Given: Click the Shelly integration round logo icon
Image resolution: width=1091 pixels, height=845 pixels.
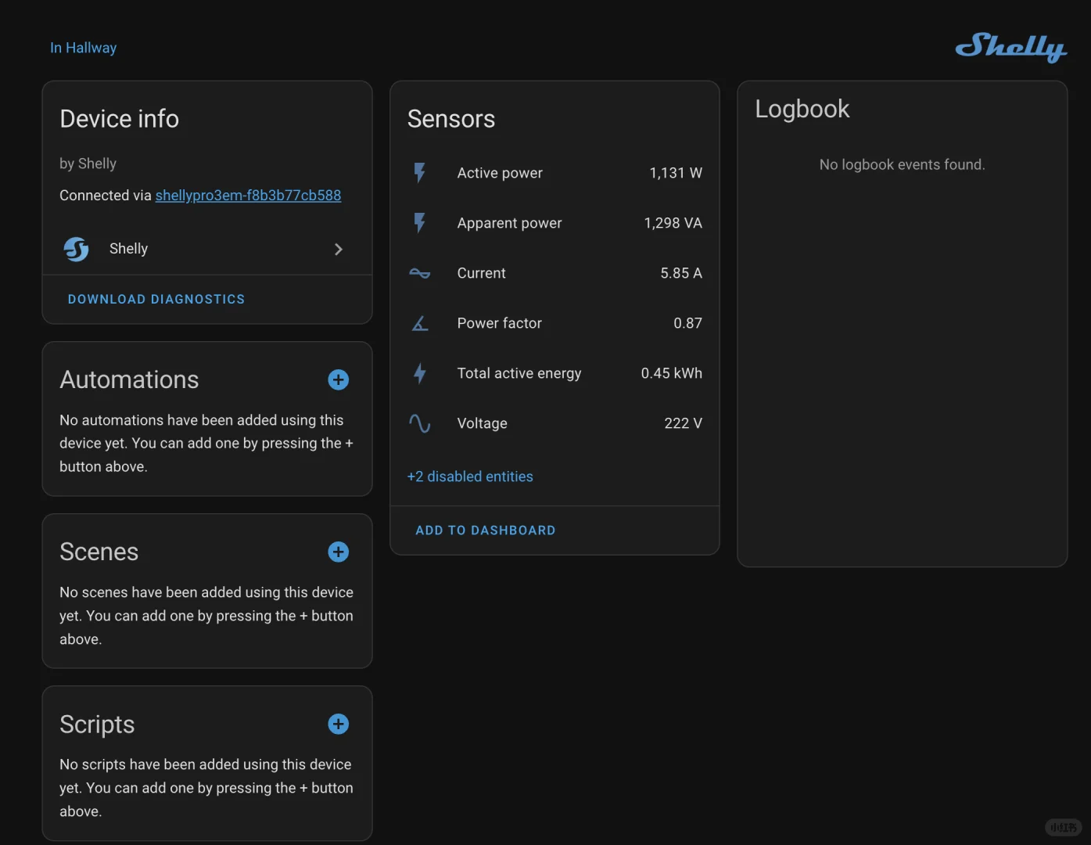Looking at the screenshot, I should (x=77, y=249).
